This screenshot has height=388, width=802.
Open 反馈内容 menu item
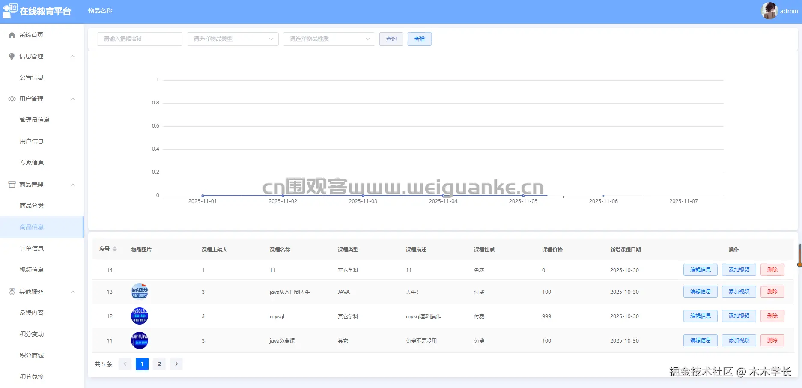pyautogui.click(x=42, y=313)
